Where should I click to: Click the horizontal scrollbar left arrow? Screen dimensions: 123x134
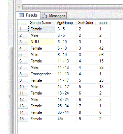[x=19, y=7]
